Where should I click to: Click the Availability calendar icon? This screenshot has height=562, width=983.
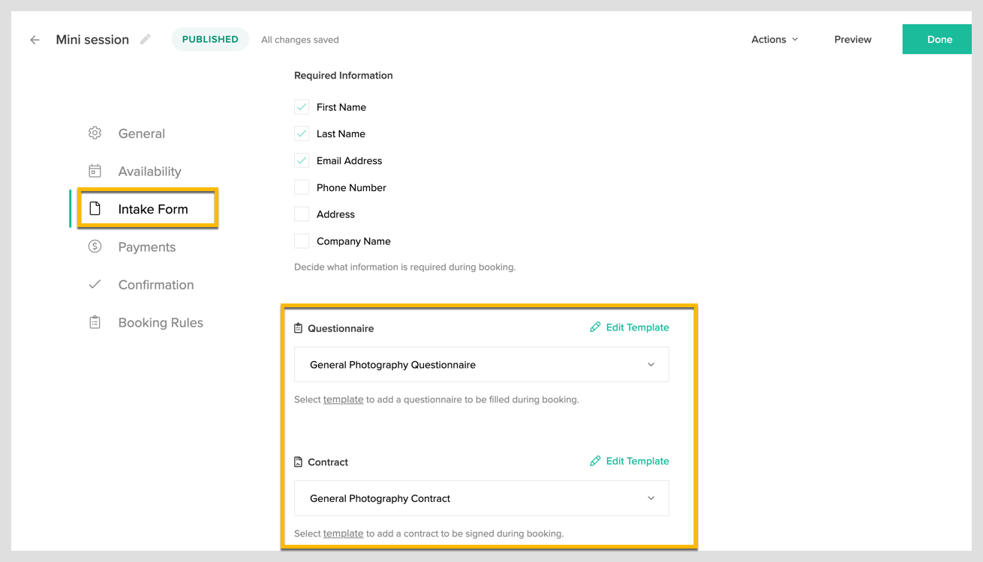click(x=95, y=171)
